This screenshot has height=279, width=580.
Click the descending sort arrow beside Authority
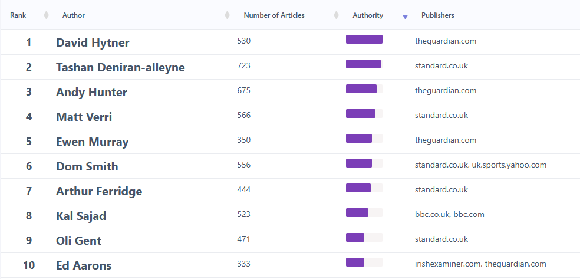click(x=405, y=17)
